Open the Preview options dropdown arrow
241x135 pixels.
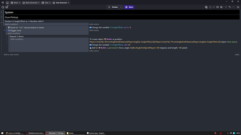pos(120,7)
